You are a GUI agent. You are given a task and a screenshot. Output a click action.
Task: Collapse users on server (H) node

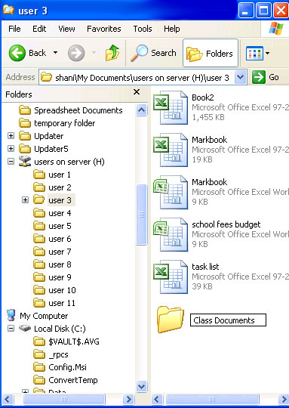(x=11, y=162)
